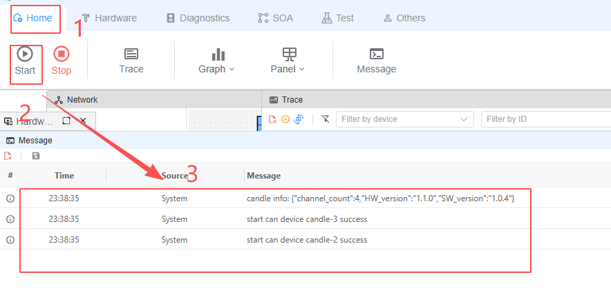Switch to the Hardware tab
611x306 pixels.
click(x=109, y=18)
